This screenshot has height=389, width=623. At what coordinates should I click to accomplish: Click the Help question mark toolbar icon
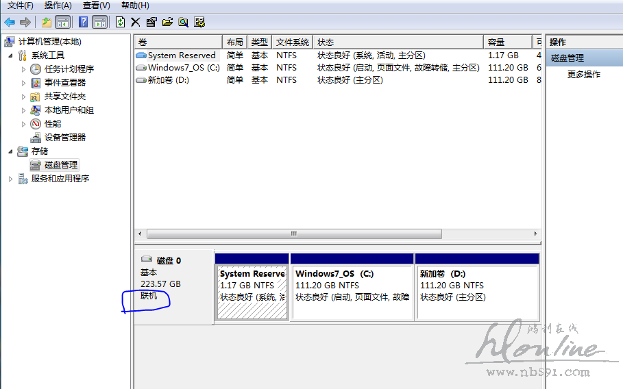[83, 22]
